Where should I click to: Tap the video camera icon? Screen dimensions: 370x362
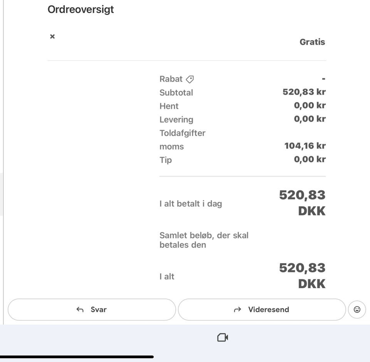pyautogui.click(x=222, y=337)
